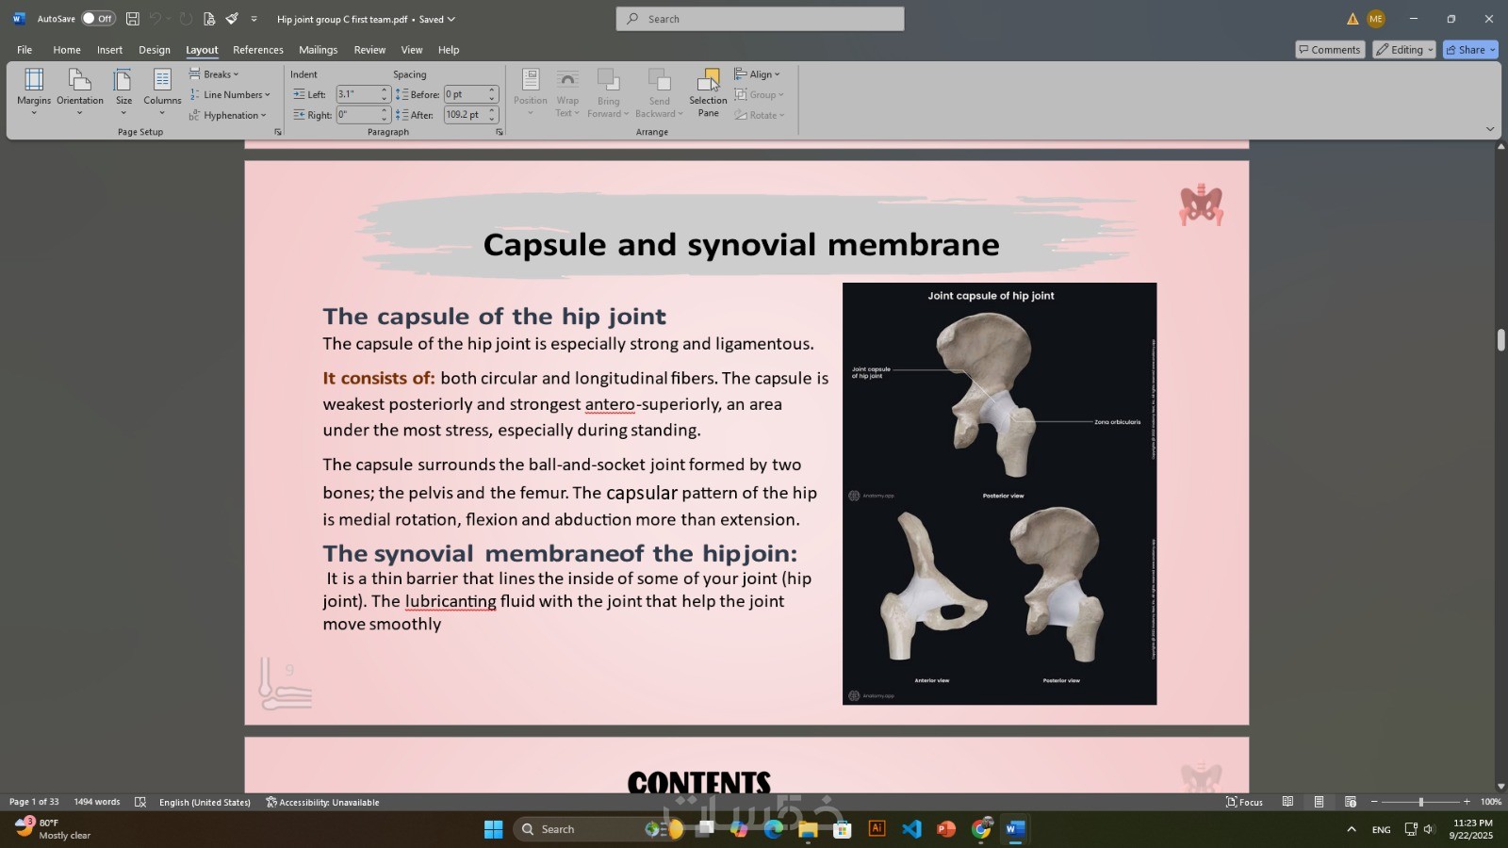The height and width of the screenshot is (848, 1508).
Task: Click the Save icon in title bar
Action: 133,19
